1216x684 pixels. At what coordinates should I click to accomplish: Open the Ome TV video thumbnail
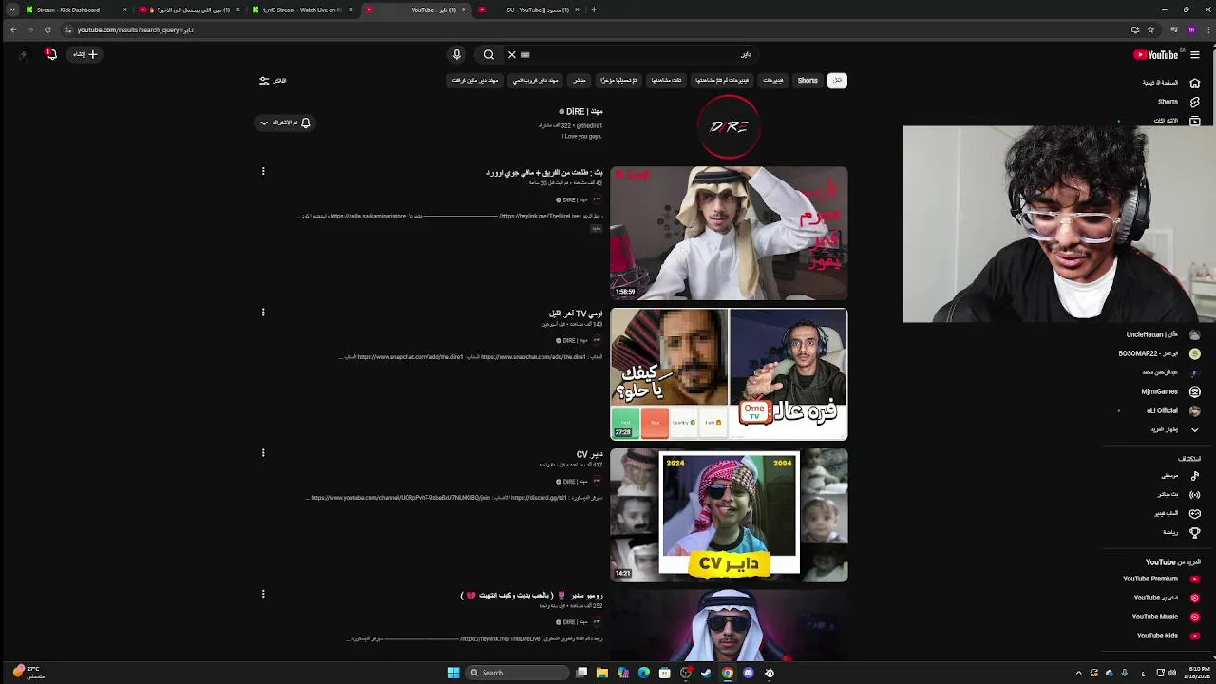(x=729, y=374)
